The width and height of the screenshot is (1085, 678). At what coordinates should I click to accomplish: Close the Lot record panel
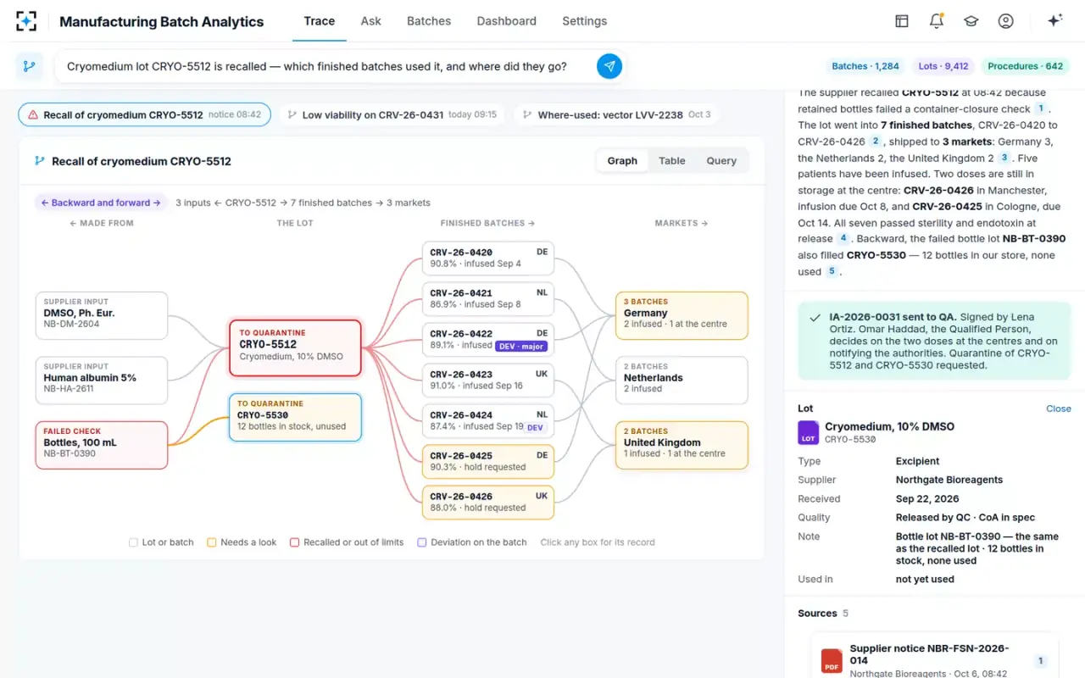(x=1059, y=408)
